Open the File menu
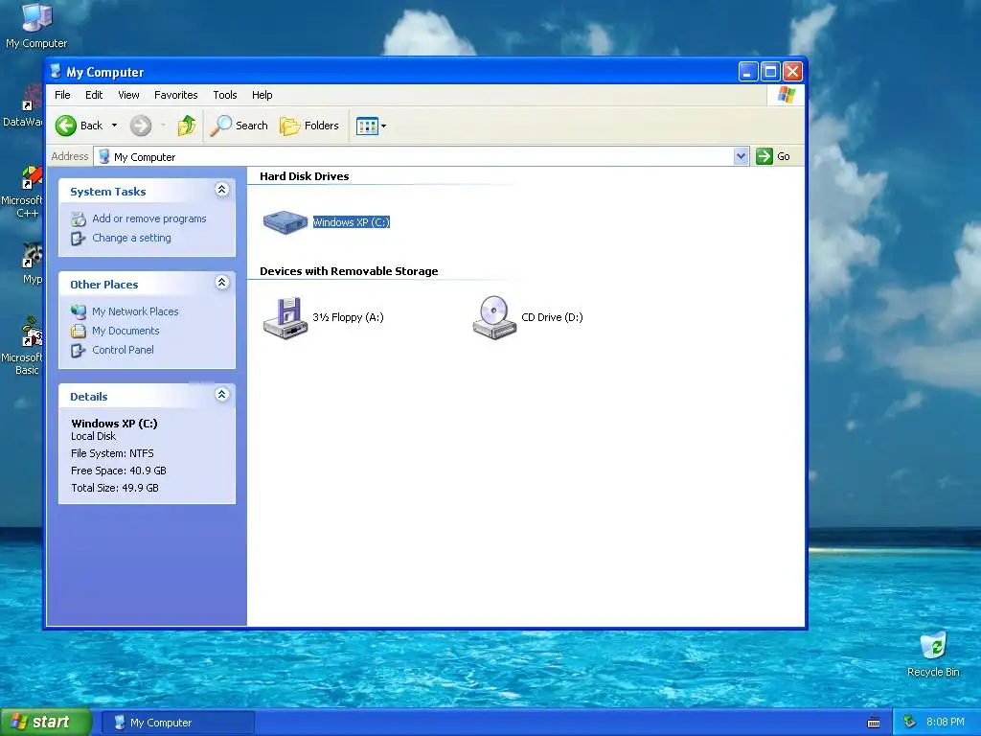981x736 pixels. click(x=62, y=95)
